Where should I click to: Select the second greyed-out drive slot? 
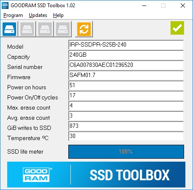(x=27, y=29)
